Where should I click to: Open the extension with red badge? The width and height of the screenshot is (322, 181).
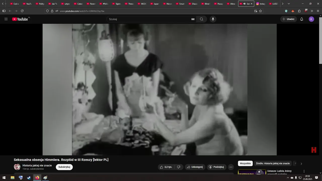(x=306, y=11)
